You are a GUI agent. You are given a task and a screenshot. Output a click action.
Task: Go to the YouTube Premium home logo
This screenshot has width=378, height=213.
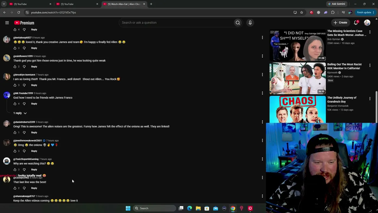tap(24, 23)
